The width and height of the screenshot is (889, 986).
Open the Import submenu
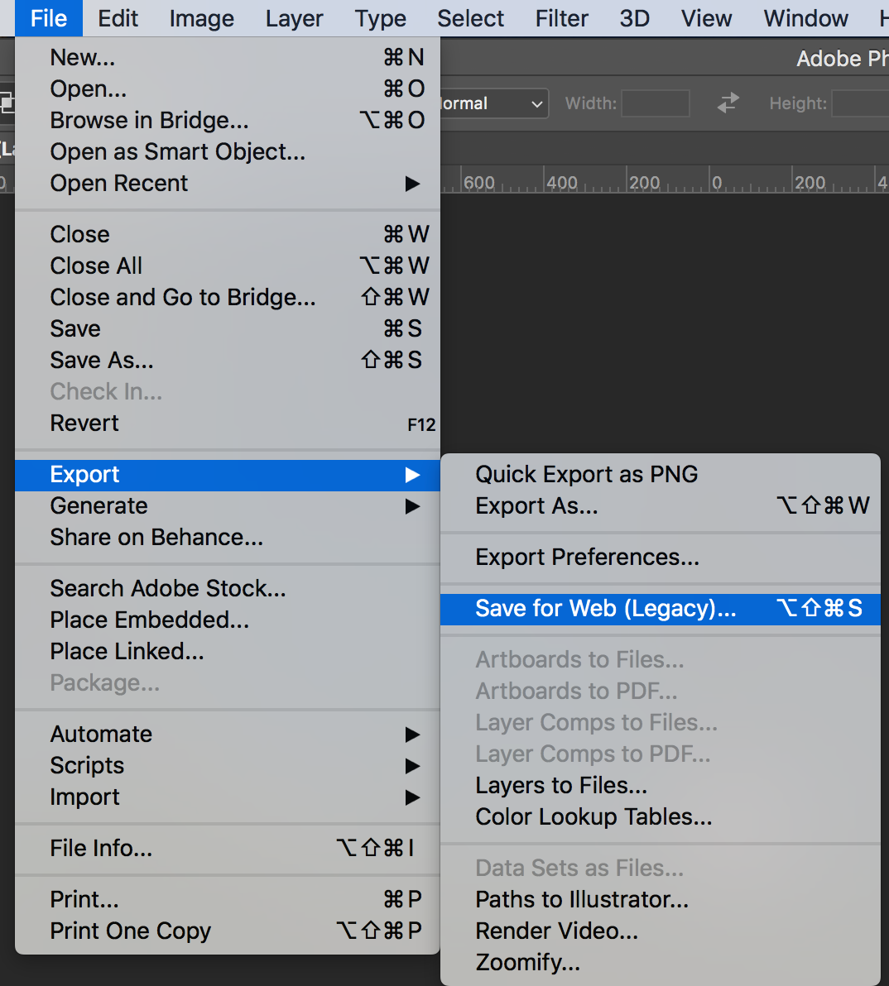point(84,797)
